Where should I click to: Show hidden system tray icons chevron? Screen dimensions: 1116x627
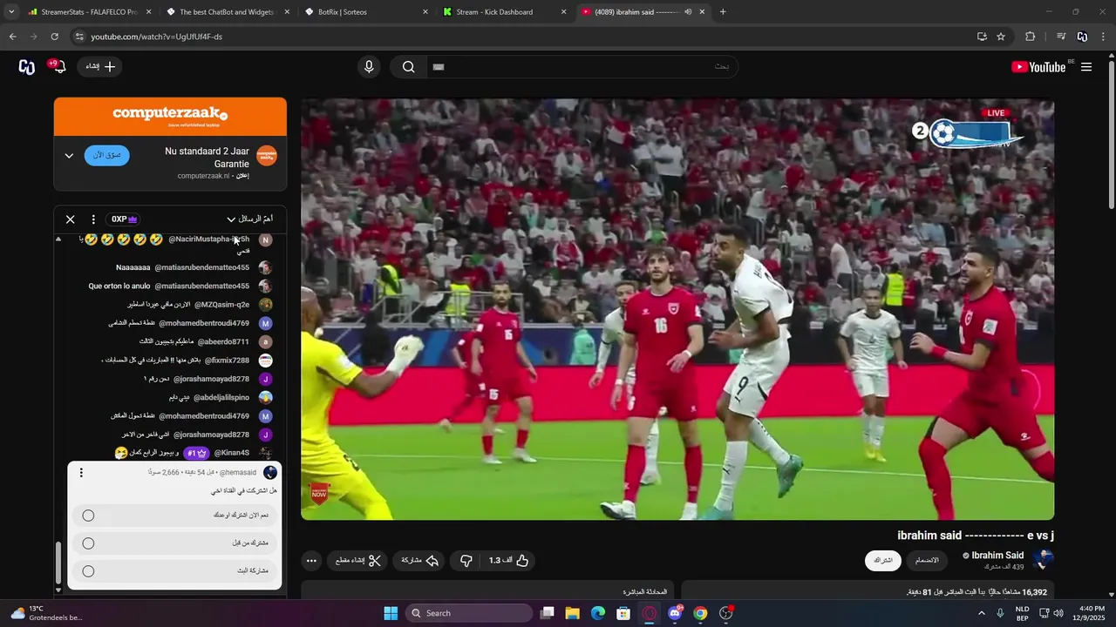[982, 613]
